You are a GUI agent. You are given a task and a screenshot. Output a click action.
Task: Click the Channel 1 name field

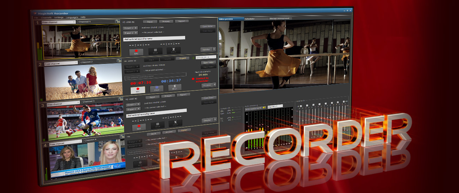(96, 22)
